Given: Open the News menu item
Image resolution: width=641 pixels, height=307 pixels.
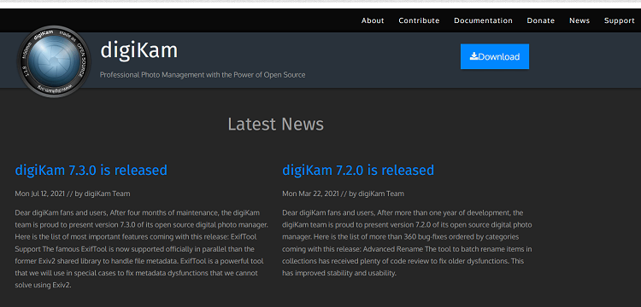Looking at the screenshot, I should (579, 20).
